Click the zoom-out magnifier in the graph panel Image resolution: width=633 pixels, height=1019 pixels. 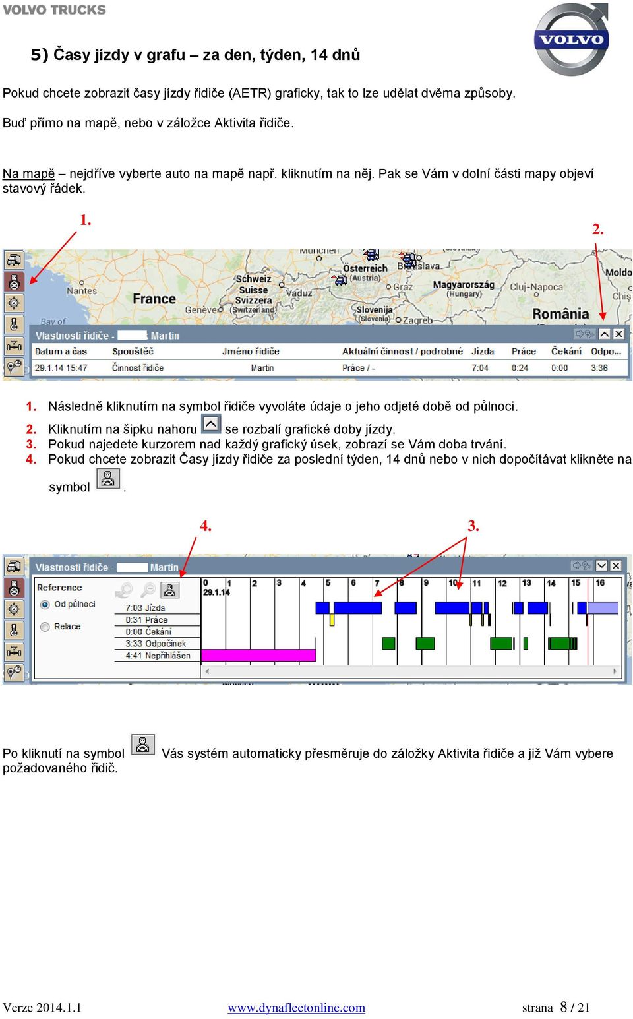click(x=148, y=590)
